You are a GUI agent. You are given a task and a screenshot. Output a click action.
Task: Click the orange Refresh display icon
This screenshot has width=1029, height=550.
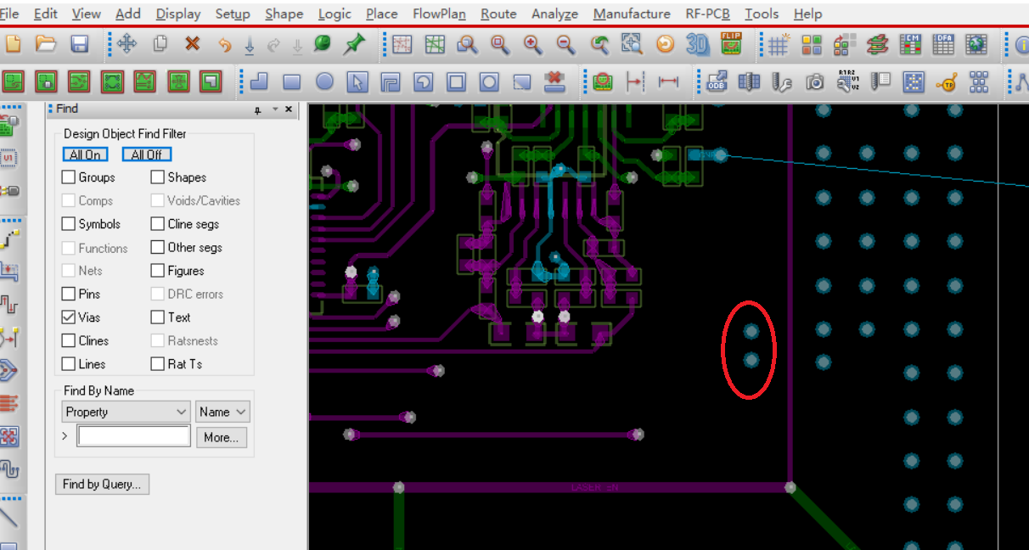tap(665, 44)
